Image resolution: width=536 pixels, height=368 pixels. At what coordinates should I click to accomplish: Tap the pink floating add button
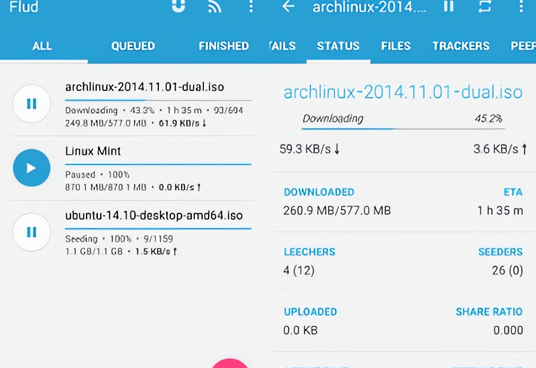pos(230,363)
